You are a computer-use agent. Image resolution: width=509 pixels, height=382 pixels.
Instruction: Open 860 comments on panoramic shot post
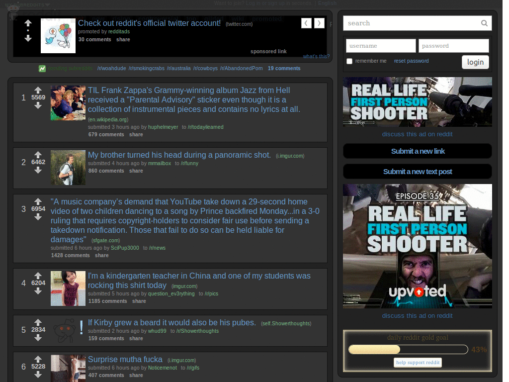pyautogui.click(x=106, y=171)
